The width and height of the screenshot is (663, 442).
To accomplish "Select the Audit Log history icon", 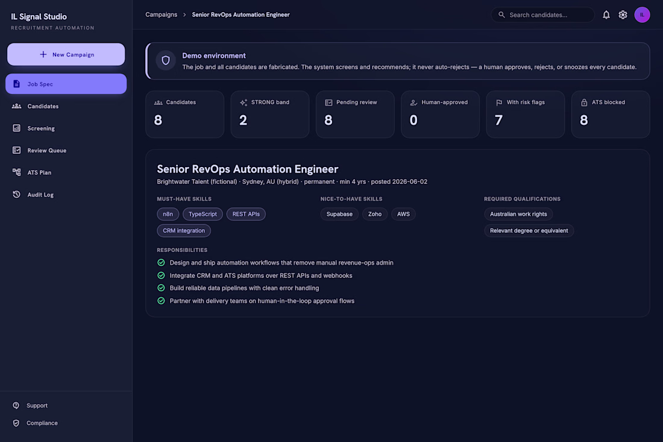I will 16,195.
